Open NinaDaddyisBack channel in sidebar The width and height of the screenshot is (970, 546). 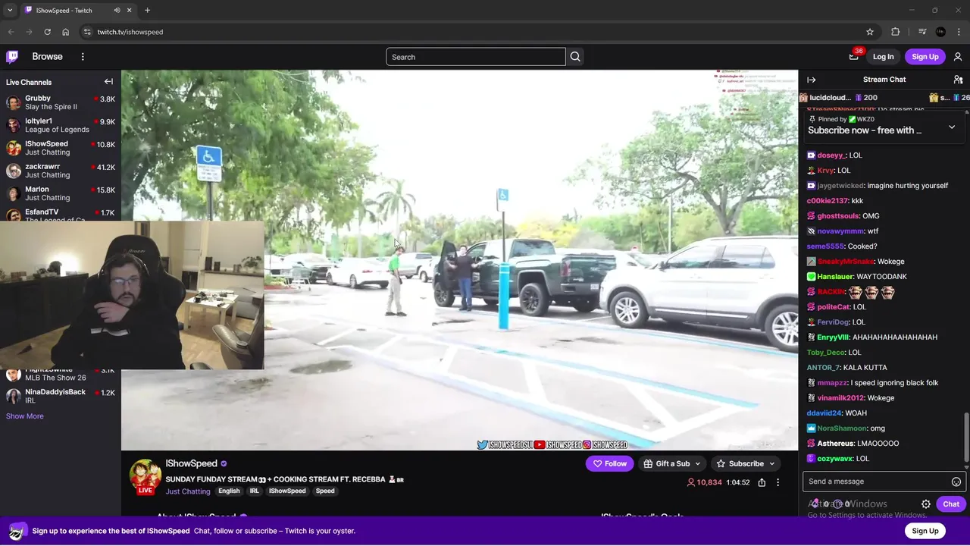pyautogui.click(x=61, y=396)
